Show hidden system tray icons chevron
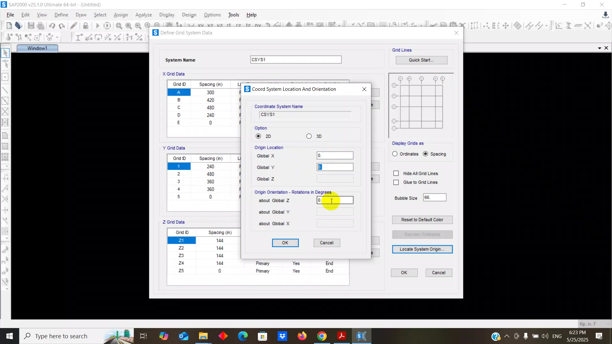Viewport: 612px width, 344px height. click(507, 336)
